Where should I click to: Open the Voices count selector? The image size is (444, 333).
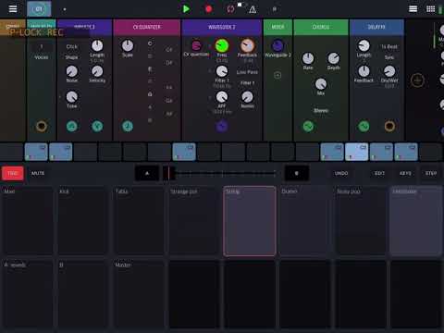(42, 47)
